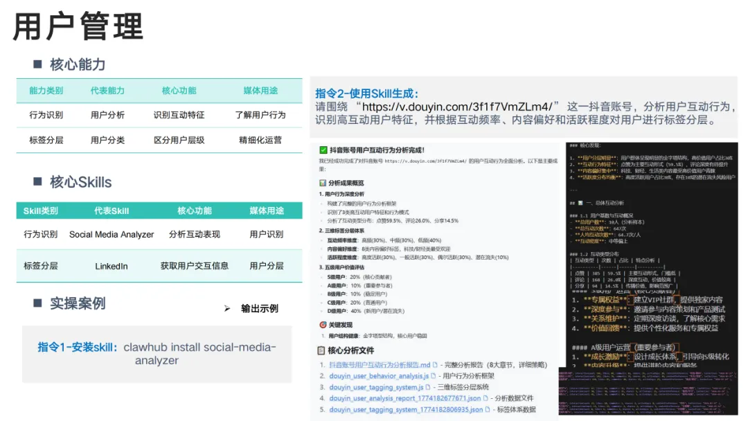Click the 用户管理 slide title

point(78,27)
